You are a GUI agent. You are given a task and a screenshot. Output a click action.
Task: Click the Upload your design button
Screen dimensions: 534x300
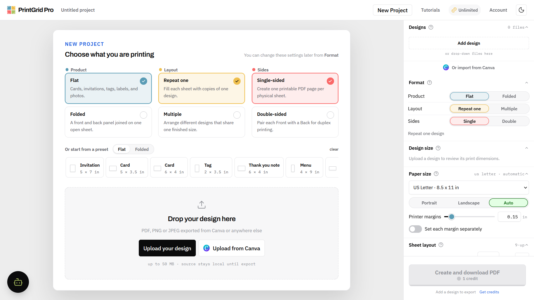[167, 248]
